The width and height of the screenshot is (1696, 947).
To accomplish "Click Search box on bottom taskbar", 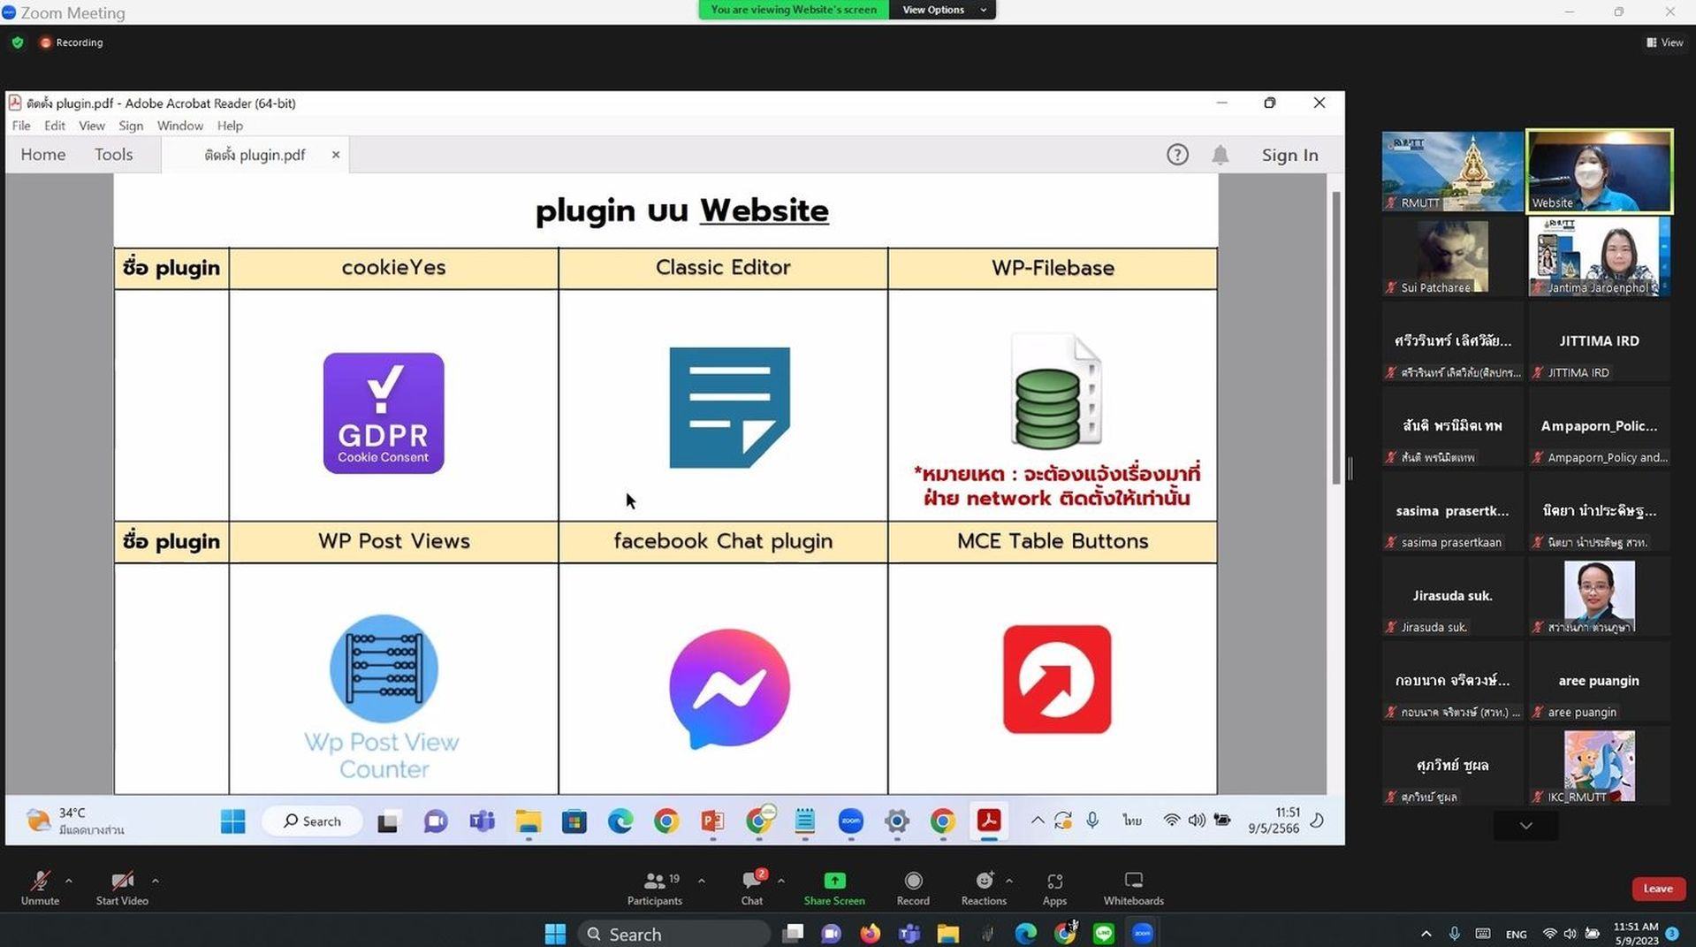I will tap(673, 934).
